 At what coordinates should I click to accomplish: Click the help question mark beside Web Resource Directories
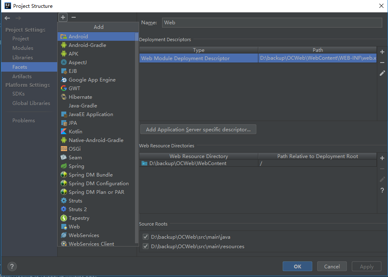382,190
